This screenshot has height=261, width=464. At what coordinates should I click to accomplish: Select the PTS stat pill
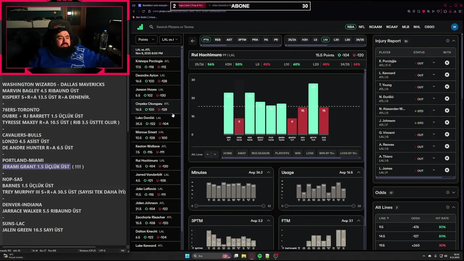[206, 40]
